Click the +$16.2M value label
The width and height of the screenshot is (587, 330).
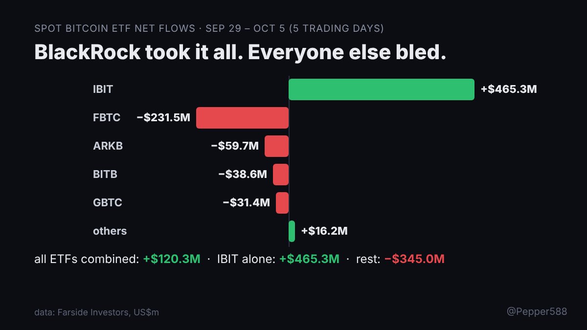324,231
